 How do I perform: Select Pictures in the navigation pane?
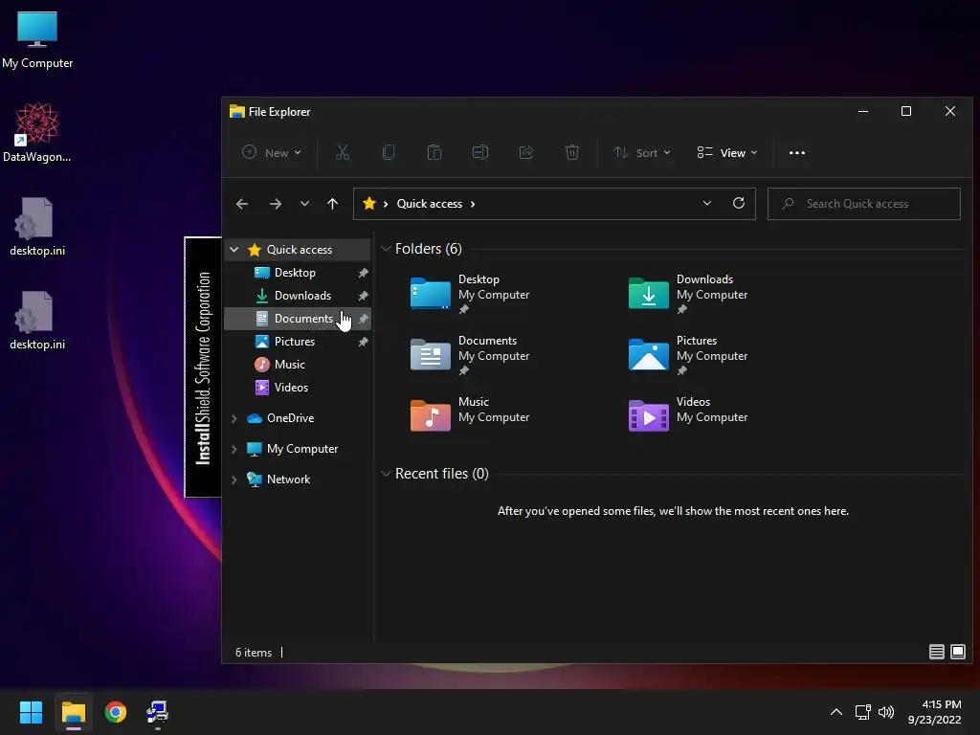pos(298,342)
